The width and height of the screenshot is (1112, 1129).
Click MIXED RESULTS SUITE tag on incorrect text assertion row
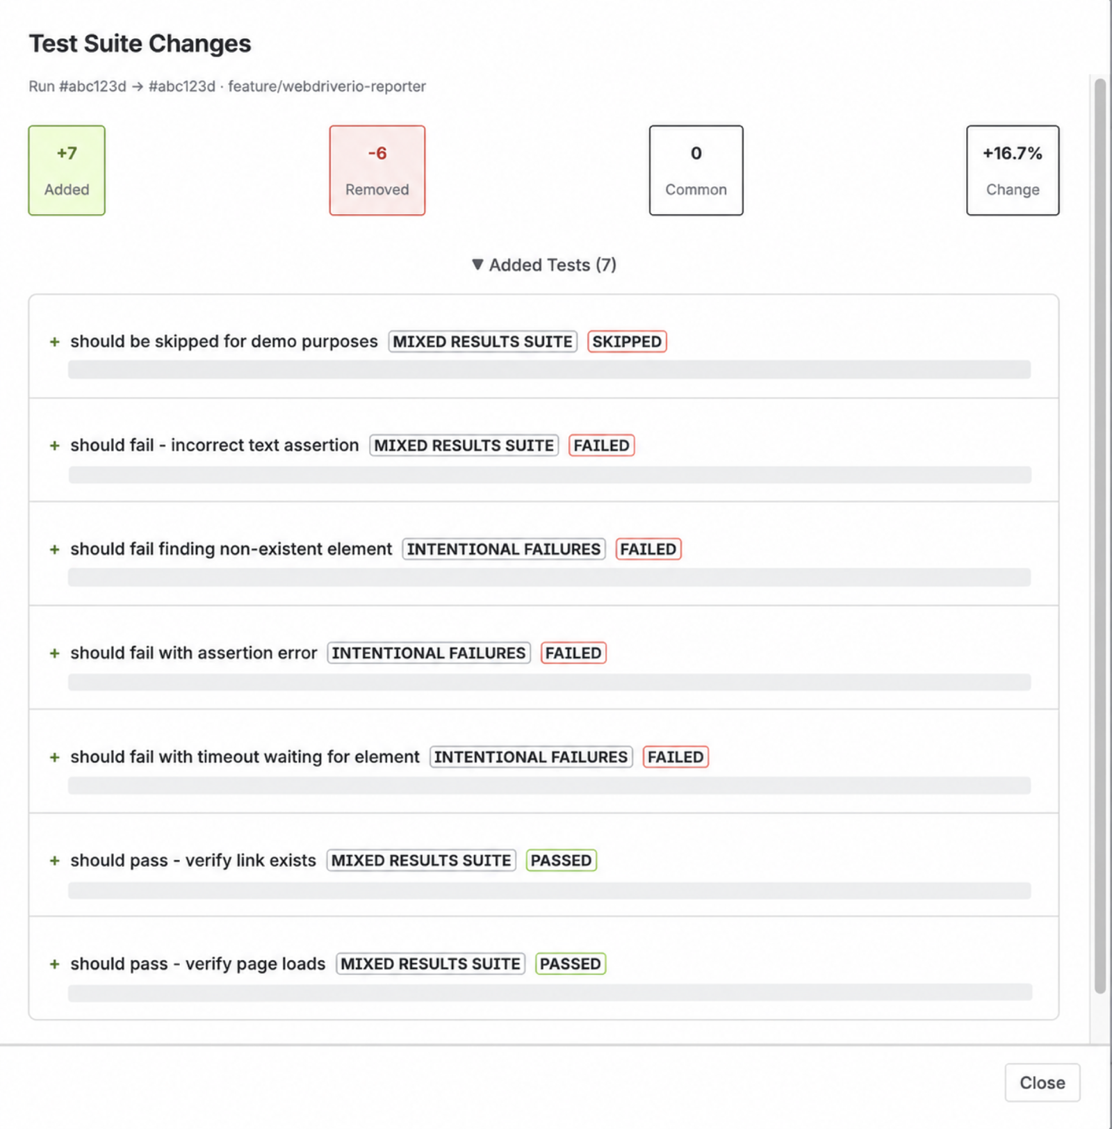[x=464, y=445]
